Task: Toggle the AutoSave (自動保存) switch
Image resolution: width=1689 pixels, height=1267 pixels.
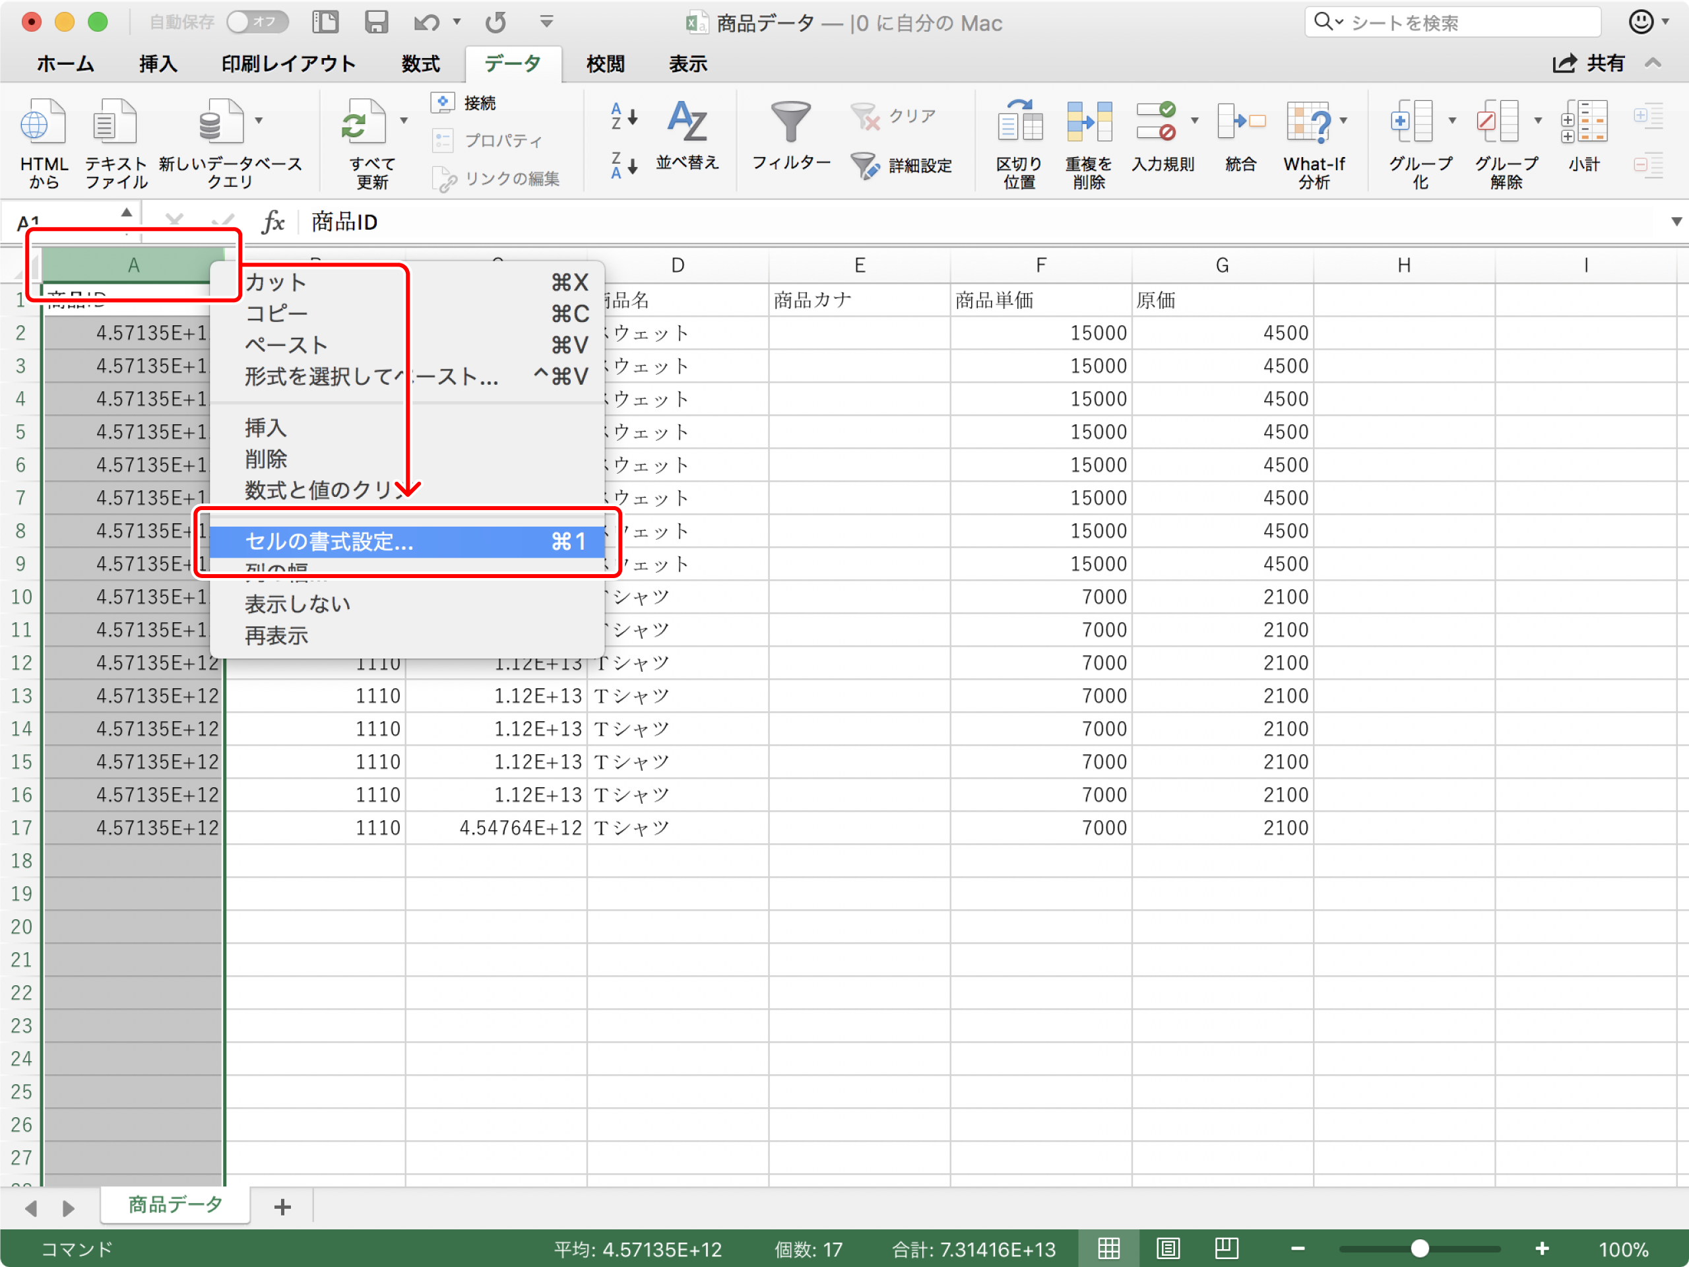Action: (x=257, y=22)
